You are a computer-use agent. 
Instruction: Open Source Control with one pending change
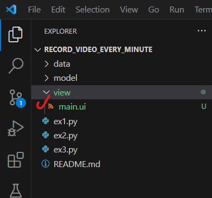[x=17, y=99]
